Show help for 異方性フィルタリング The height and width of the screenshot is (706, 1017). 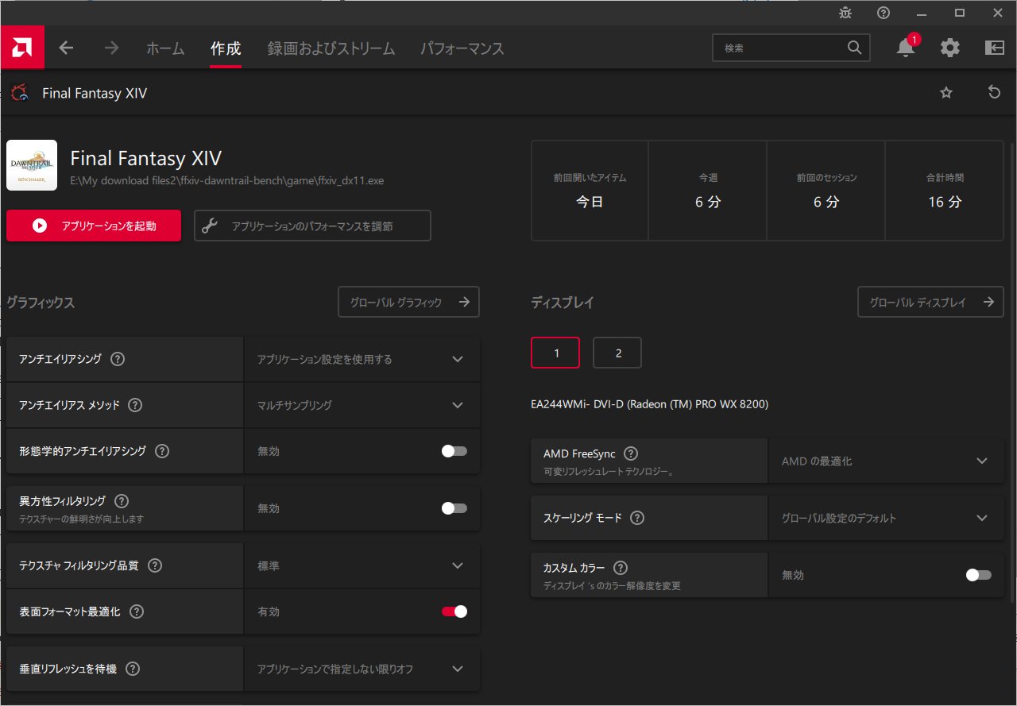pyautogui.click(x=122, y=501)
